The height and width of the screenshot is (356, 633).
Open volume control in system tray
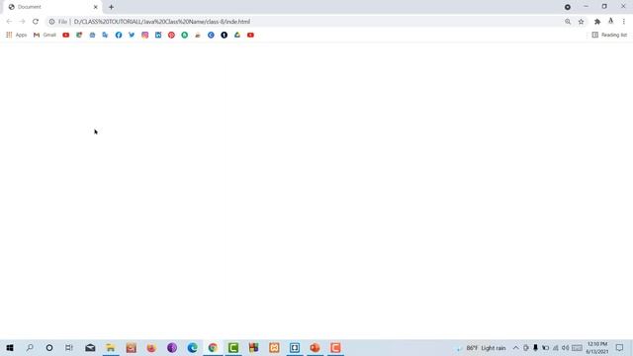(x=565, y=348)
